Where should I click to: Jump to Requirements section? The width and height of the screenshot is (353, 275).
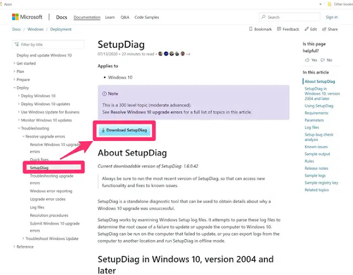[316, 113]
